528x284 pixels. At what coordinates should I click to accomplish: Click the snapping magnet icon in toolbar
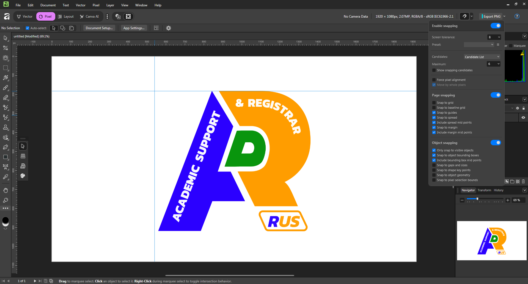coord(464,17)
